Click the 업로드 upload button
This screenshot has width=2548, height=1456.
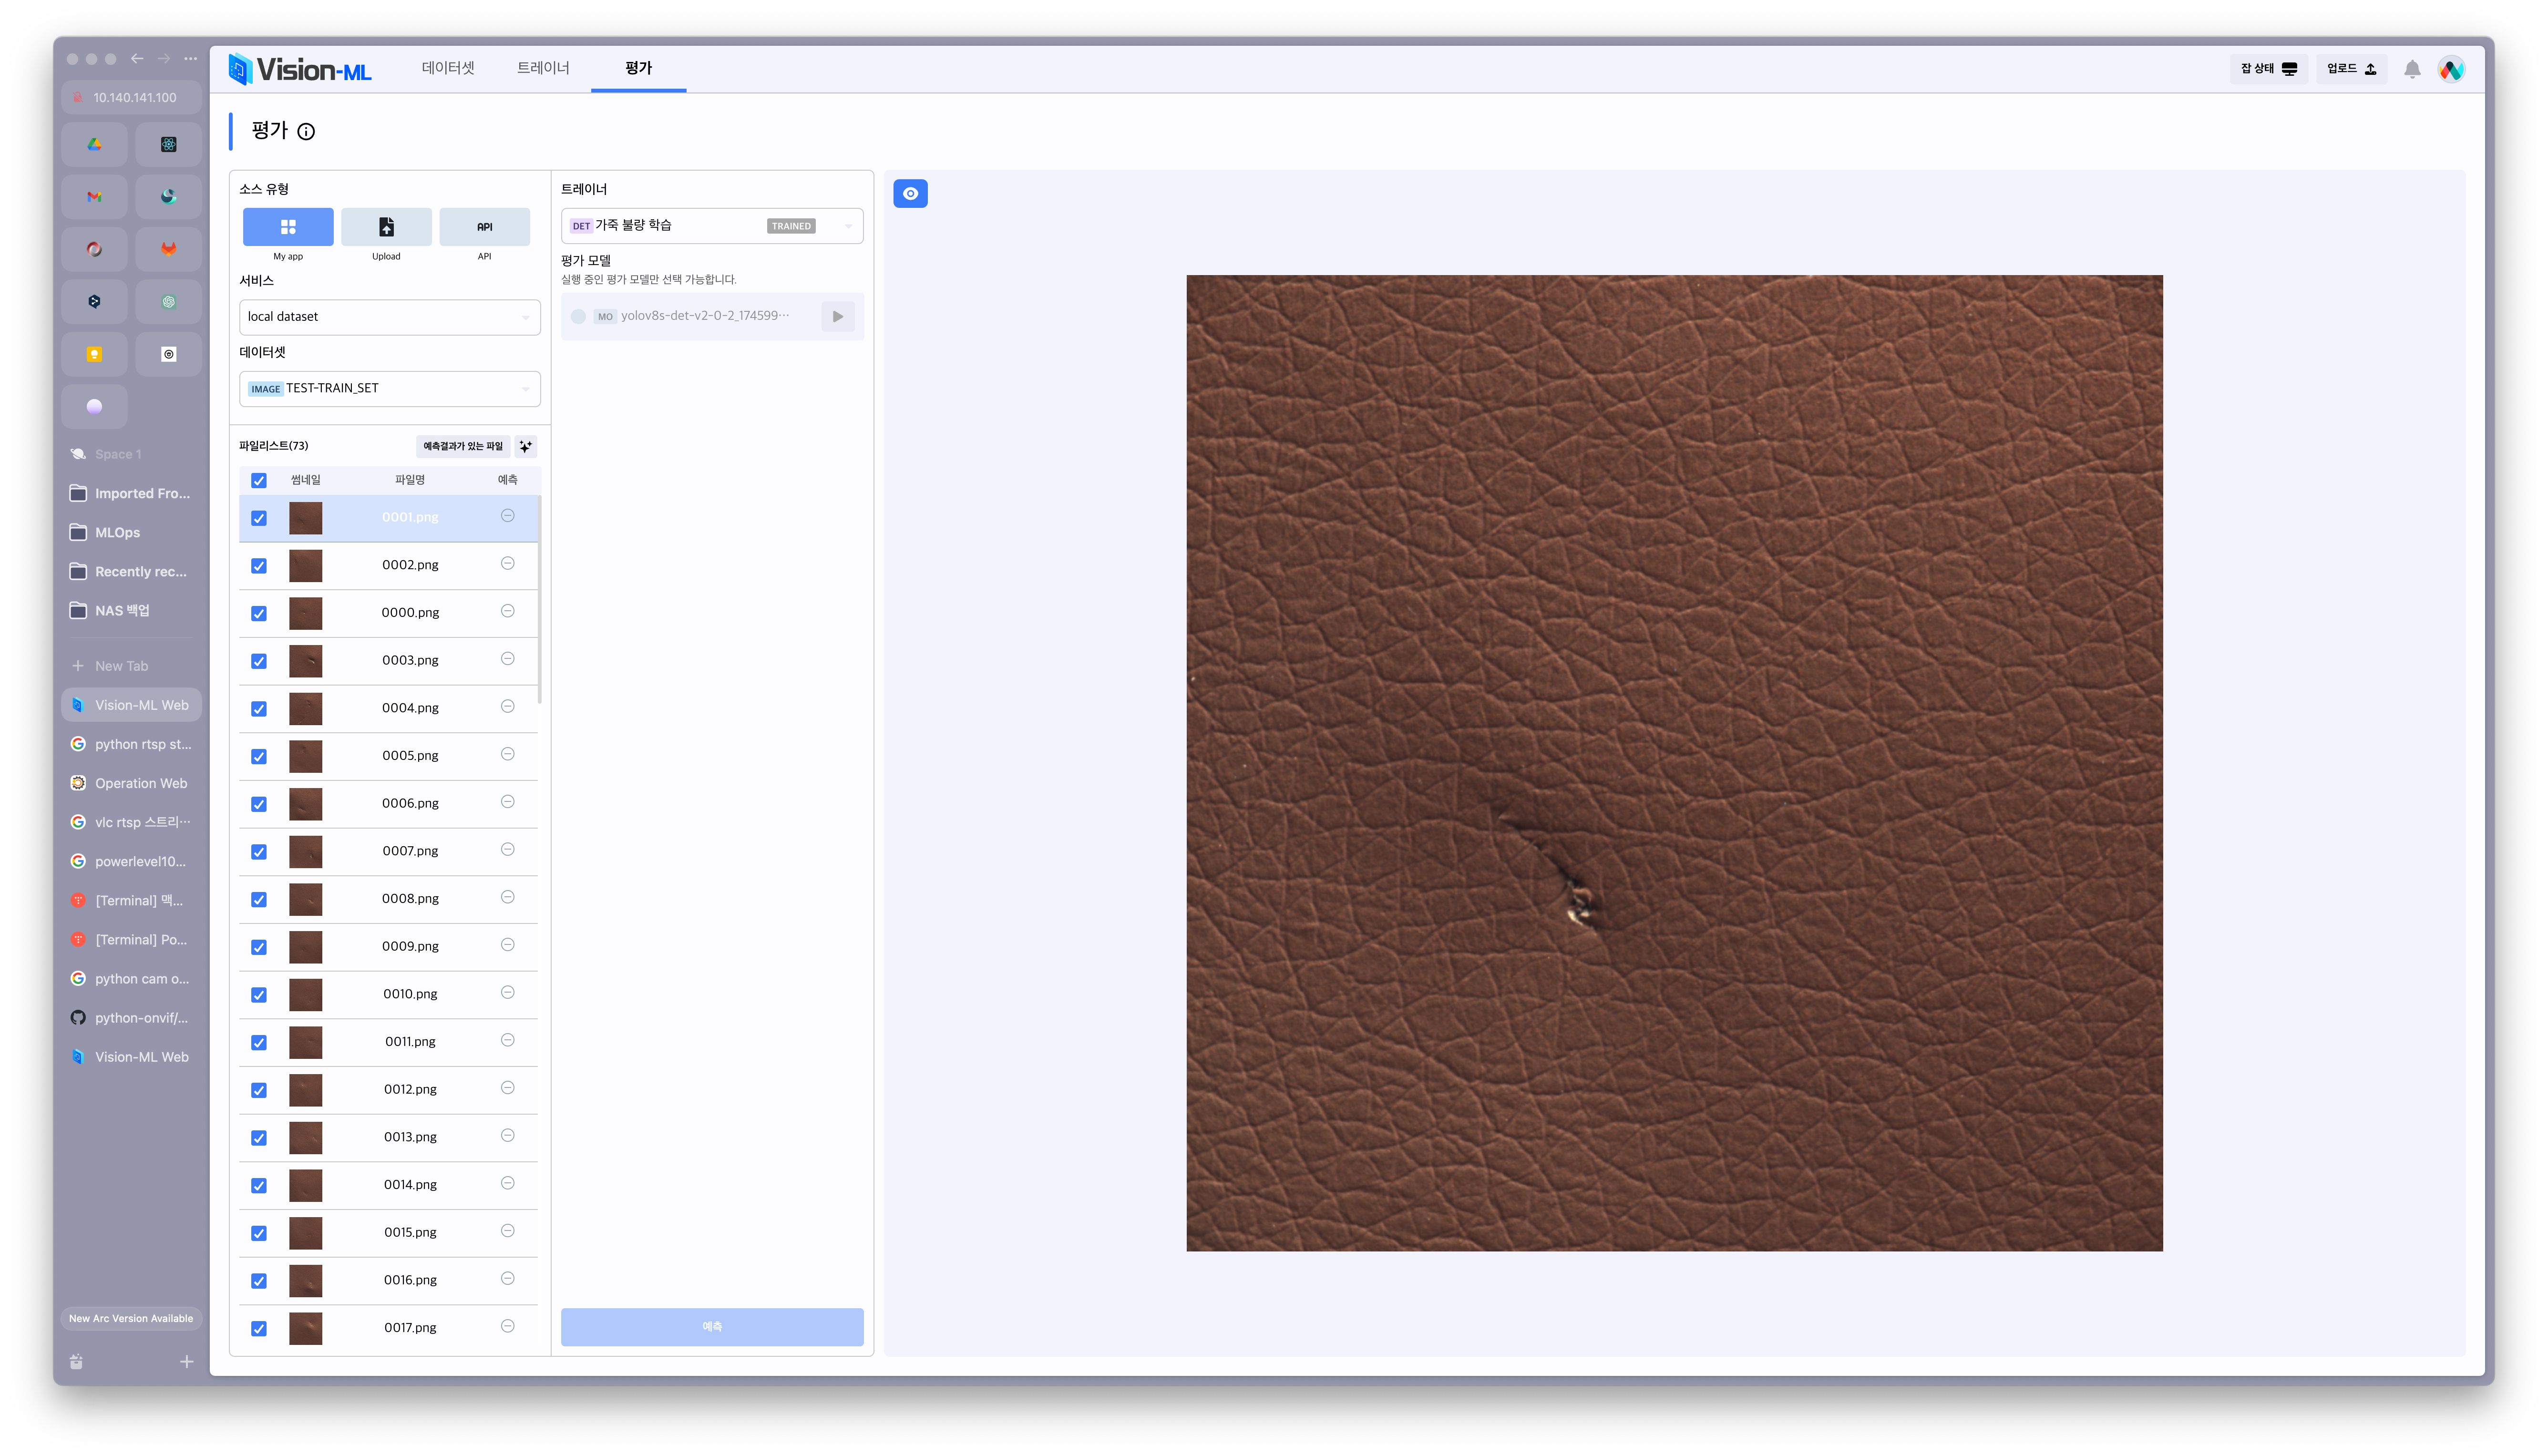coord(2351,69)
